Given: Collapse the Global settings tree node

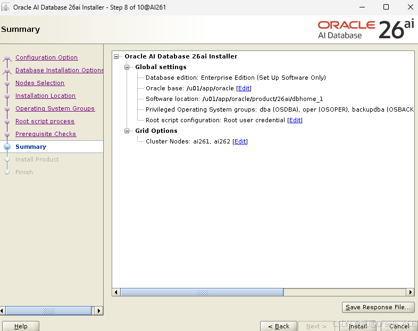Looking at the screenshot, I should (127, 67).
